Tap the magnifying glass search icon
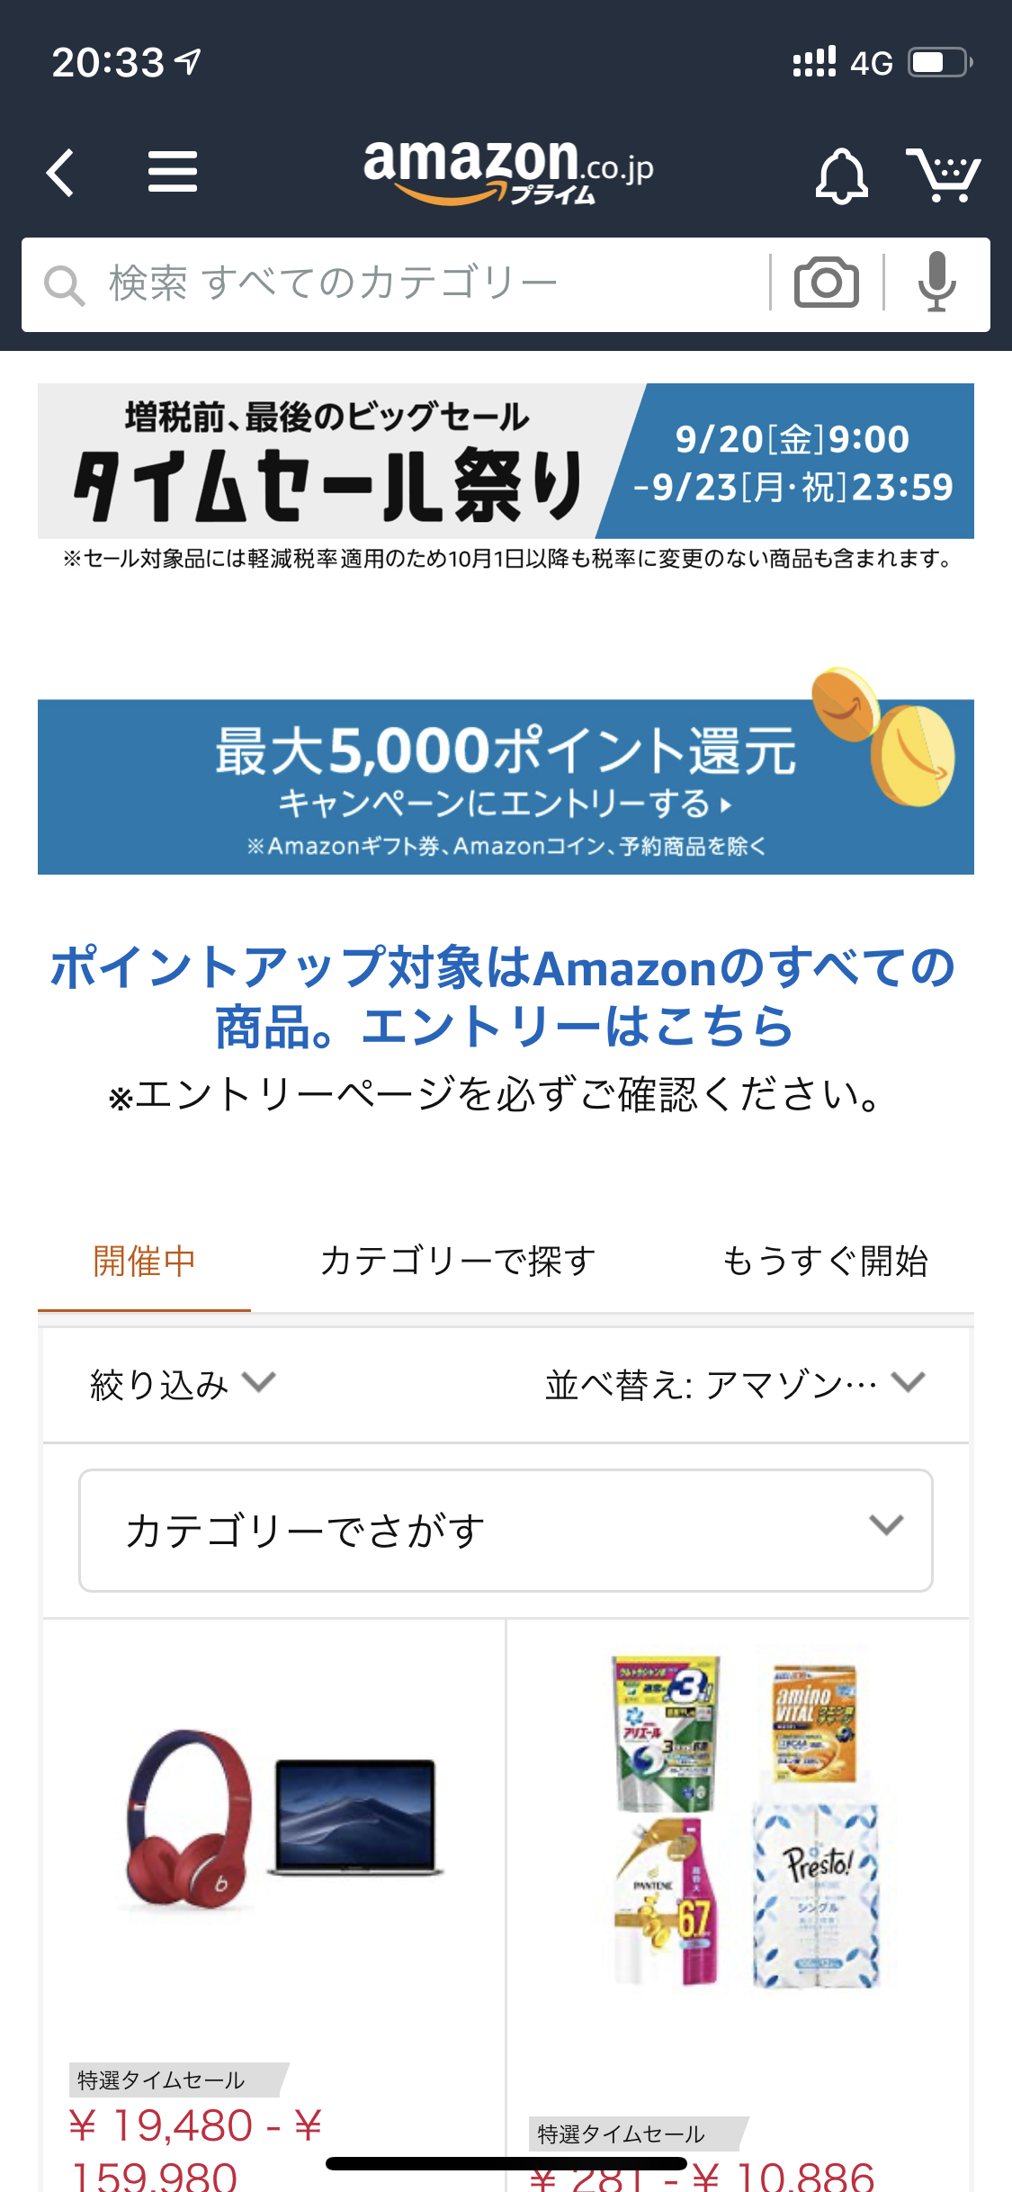 pyautogui.click(x=65, y=285)
